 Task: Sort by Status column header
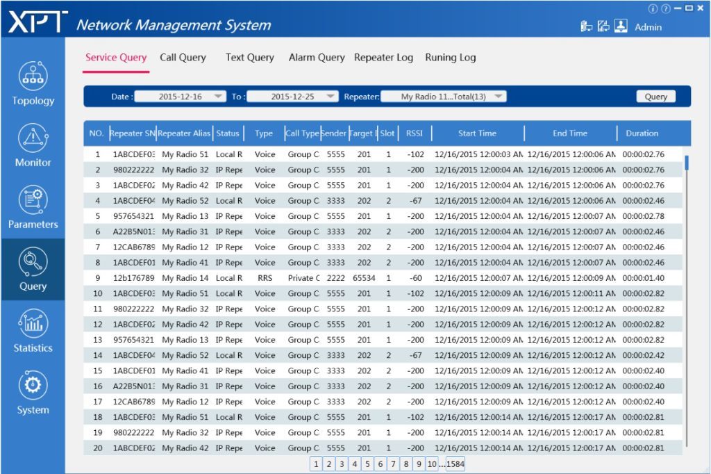pyautogui.click(x=228, y=133)
